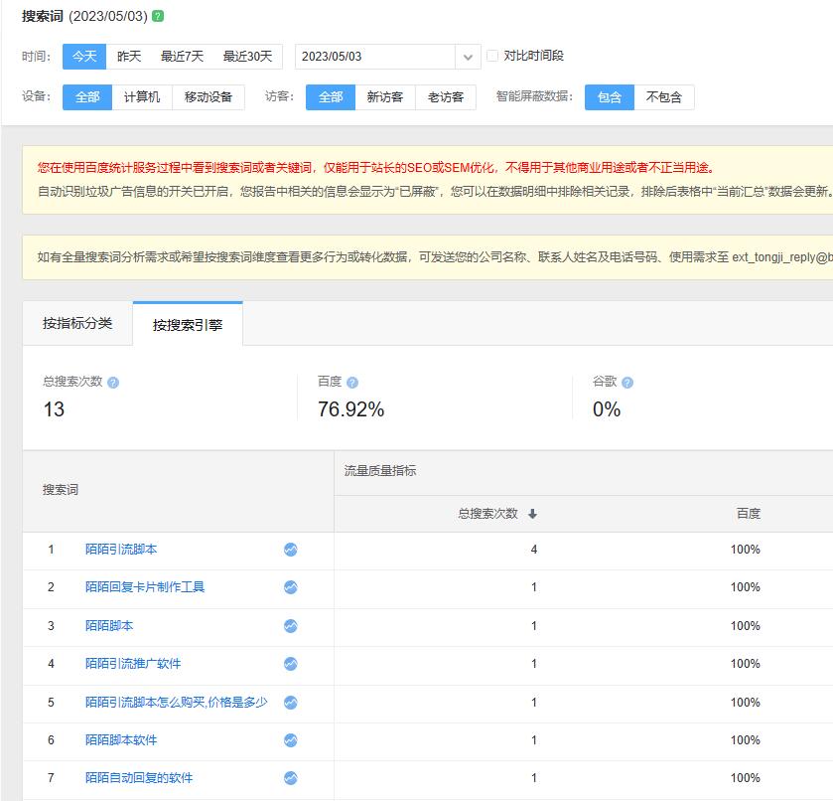Open the trend chart icon for 陌陌引流脚本
833x801 pixels.
pos(291,550)
